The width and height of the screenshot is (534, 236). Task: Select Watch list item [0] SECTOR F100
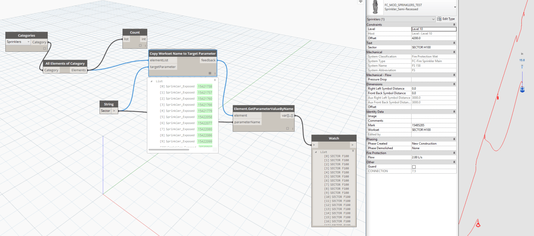(336, 156)
